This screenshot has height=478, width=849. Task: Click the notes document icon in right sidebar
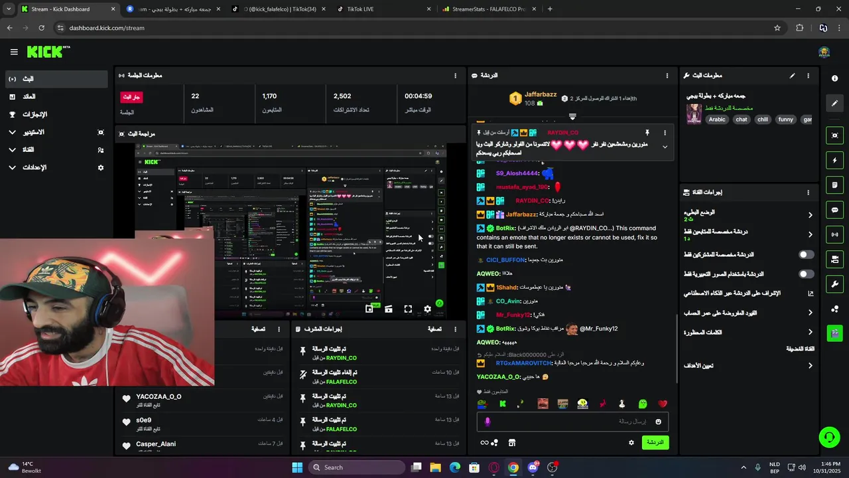pyautogui.click(x=834, y=185)
